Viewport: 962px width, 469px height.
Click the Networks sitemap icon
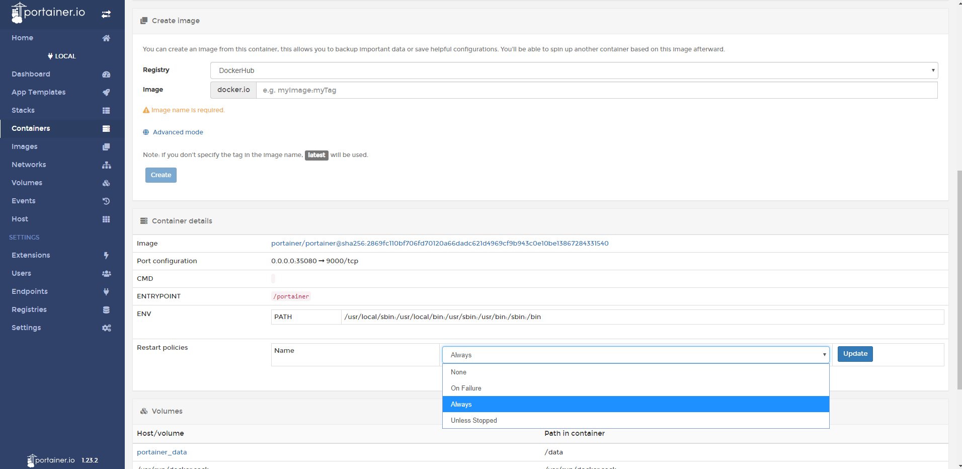coord(106,165)
